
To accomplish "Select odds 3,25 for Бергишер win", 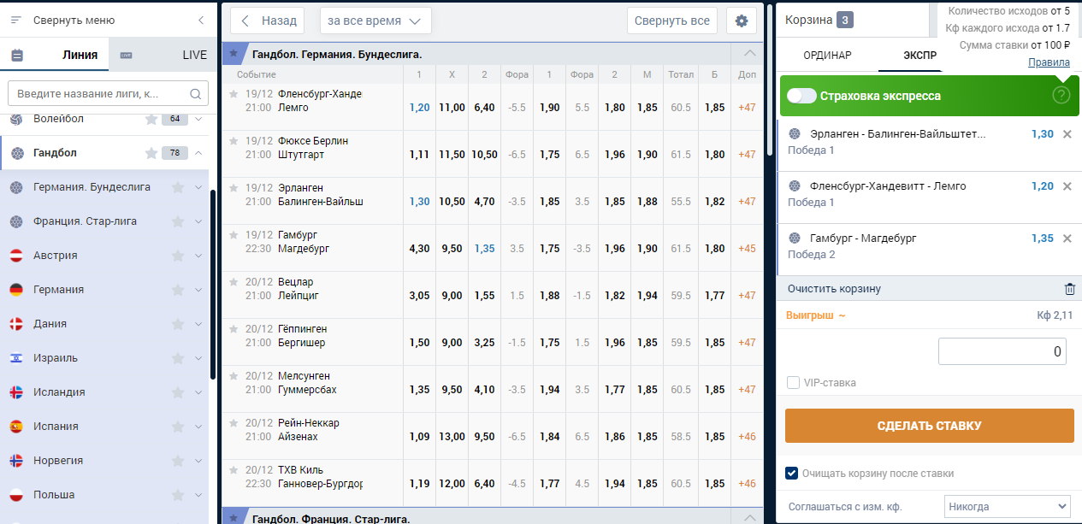I will 484,343.
